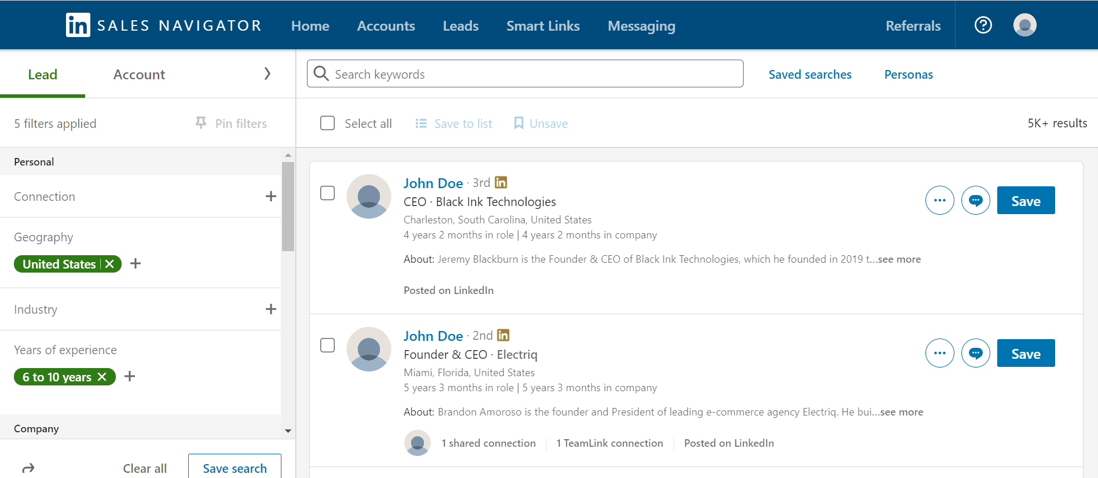Message the Black Ink Technologies CEO lead

point(976,200)
